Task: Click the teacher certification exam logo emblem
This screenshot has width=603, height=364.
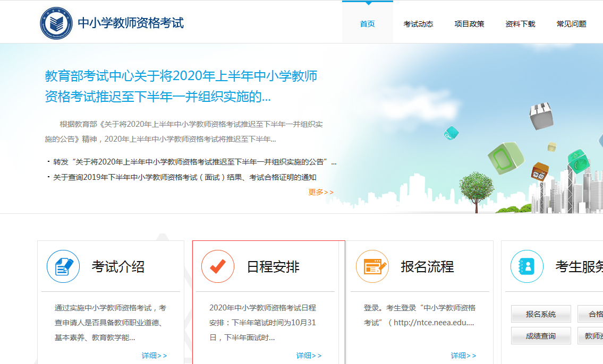Action: [x=56, y=23]
